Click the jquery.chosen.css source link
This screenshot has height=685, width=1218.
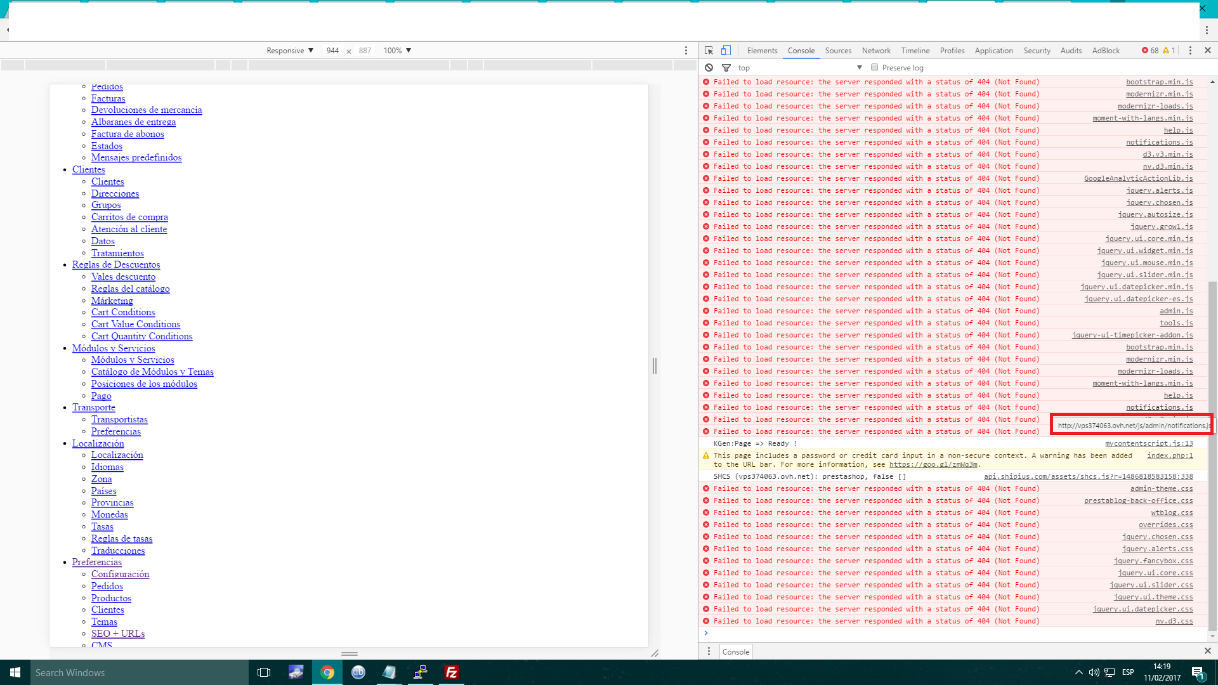point(1157,537)
